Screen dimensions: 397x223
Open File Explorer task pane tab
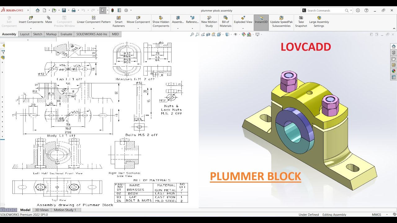click(394, 59)
